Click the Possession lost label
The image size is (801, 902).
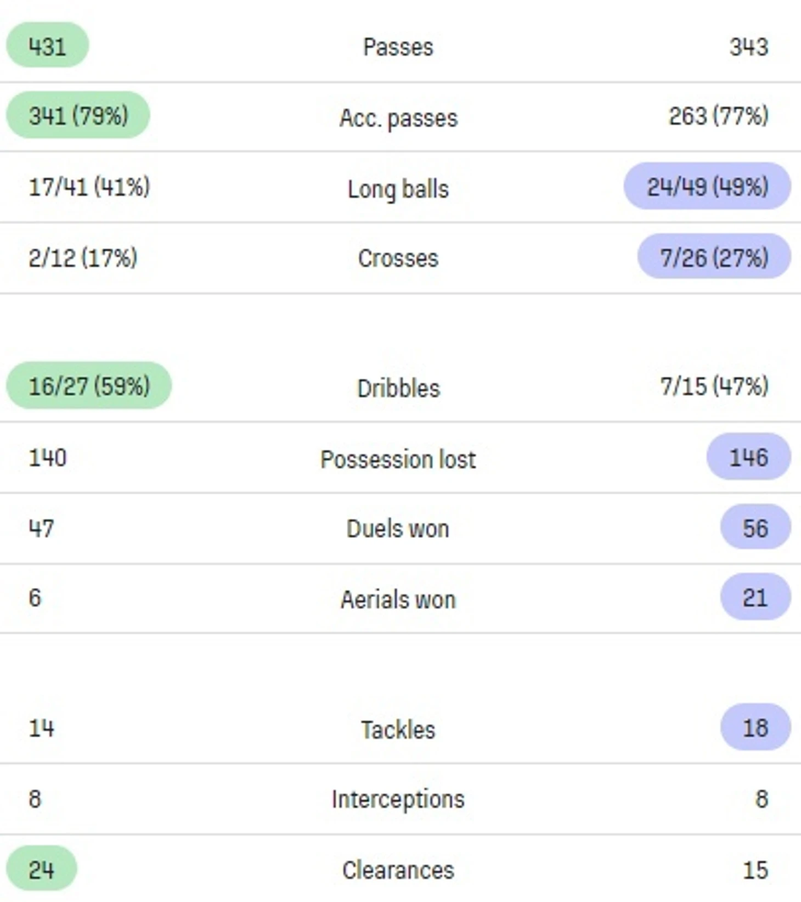[x=398, y=459]
